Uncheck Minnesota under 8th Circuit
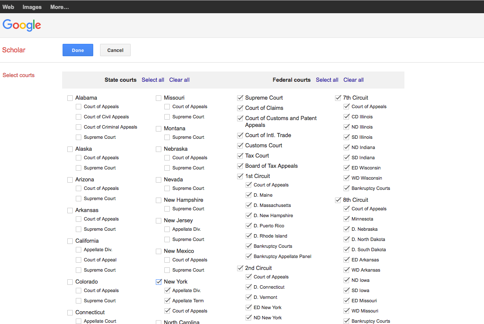Screen dimensions: 484x324 [347, 219]
